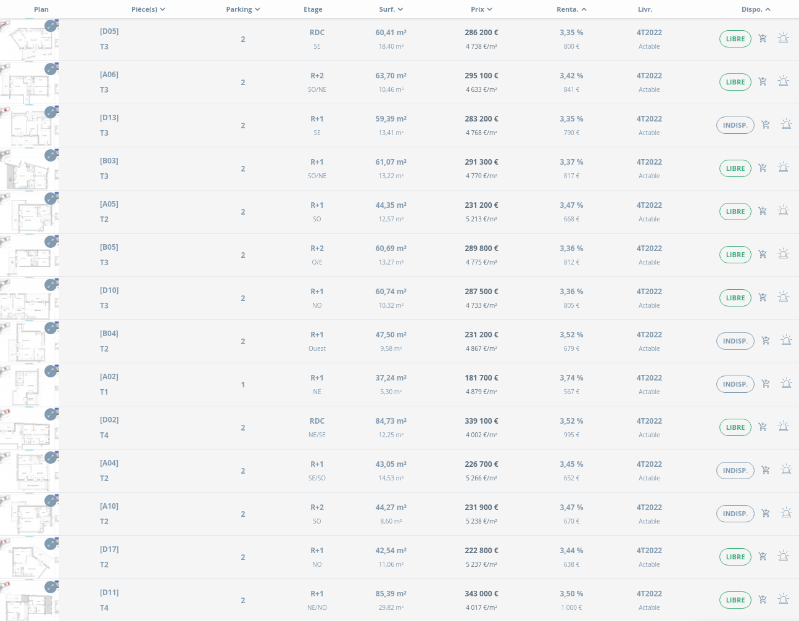Click the cart icon in D02 row

[763, 427]
